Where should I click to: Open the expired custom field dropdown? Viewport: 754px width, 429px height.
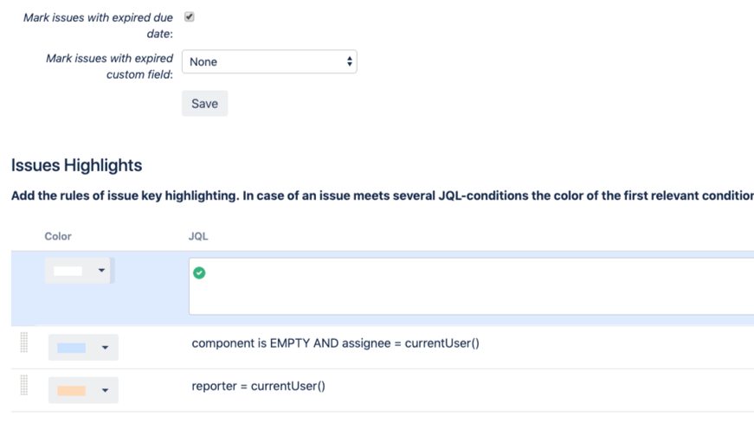coord(269,61)
